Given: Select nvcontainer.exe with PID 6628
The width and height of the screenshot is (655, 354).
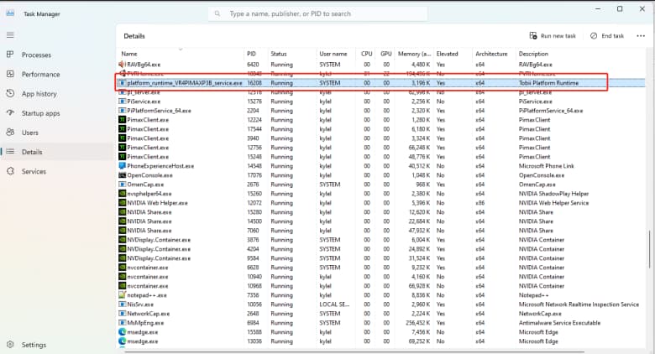Looking at the screenshot, I should click(x=381, y=267).
